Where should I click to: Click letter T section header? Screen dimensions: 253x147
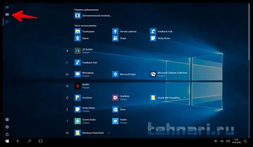coord(67,121)
